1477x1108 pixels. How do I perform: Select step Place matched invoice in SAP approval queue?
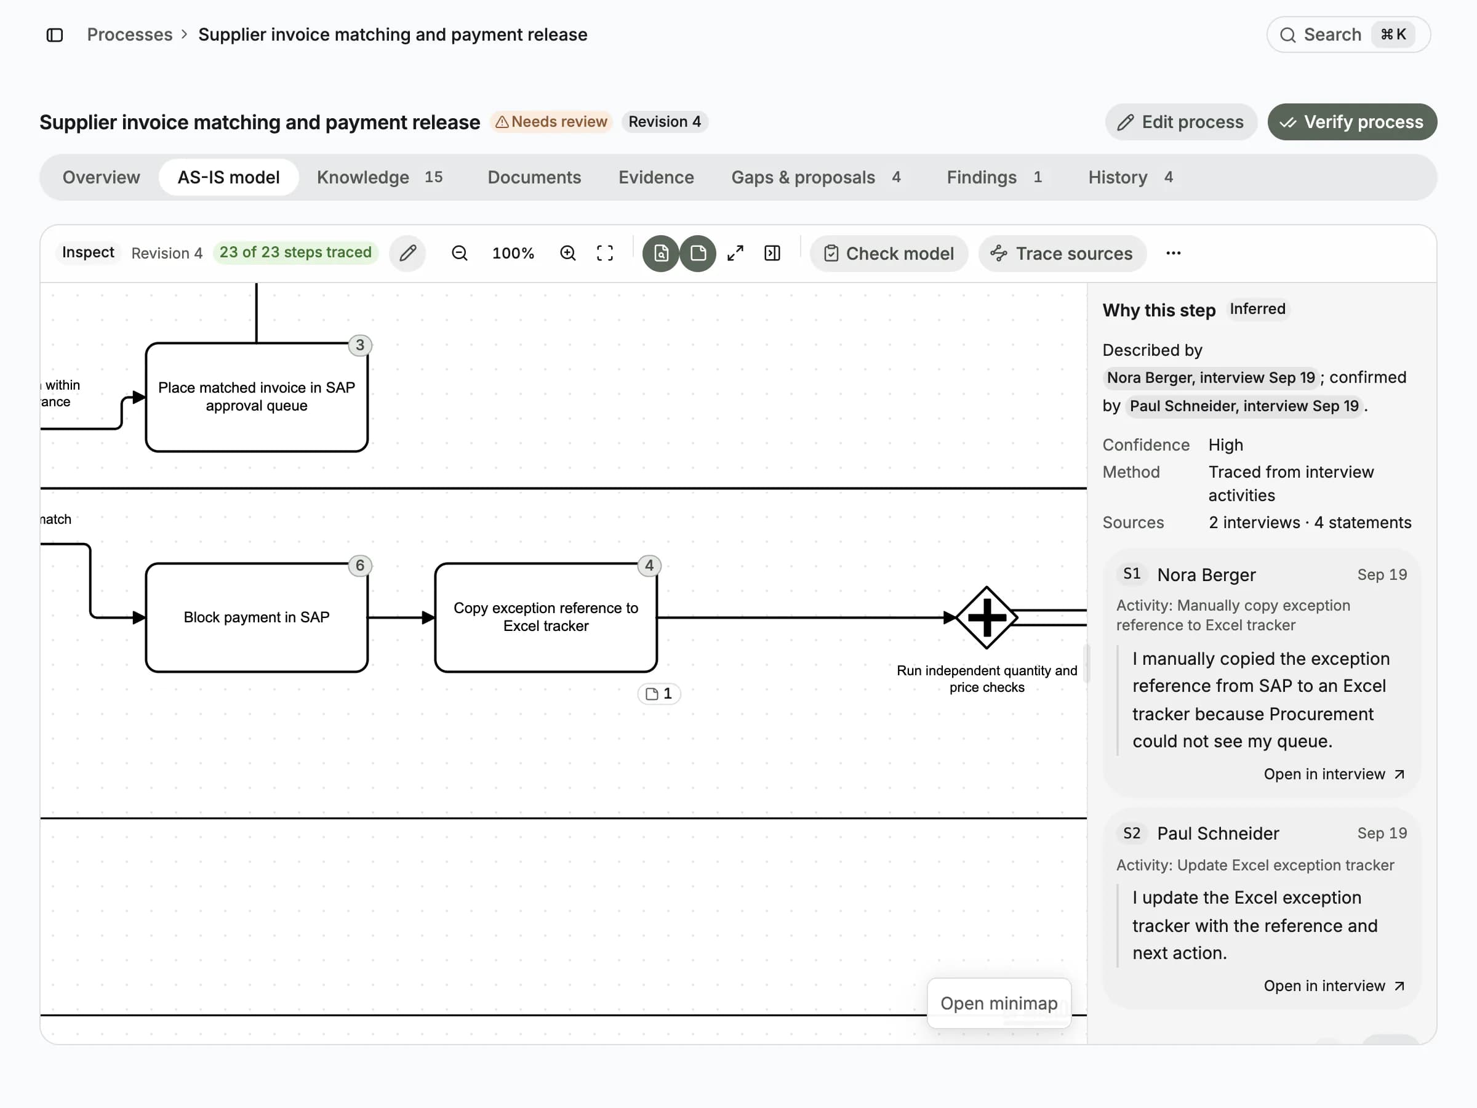(x=257, y=398)
